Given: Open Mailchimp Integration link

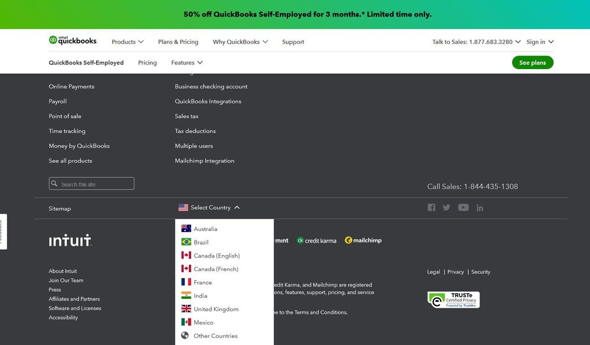Looking at the screenshot, I should coord(205,161).
